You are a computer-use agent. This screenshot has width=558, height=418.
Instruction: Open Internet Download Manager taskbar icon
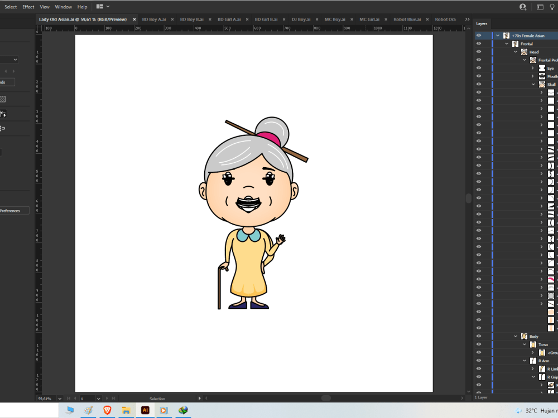(183, 410)
